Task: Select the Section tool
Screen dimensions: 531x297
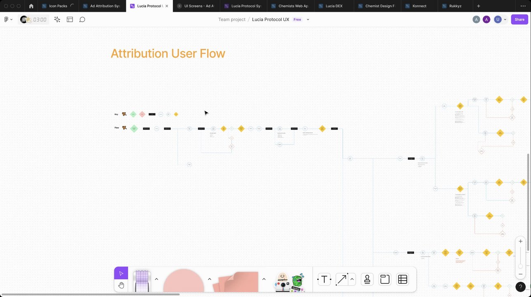Action: [x=385, y=280]
